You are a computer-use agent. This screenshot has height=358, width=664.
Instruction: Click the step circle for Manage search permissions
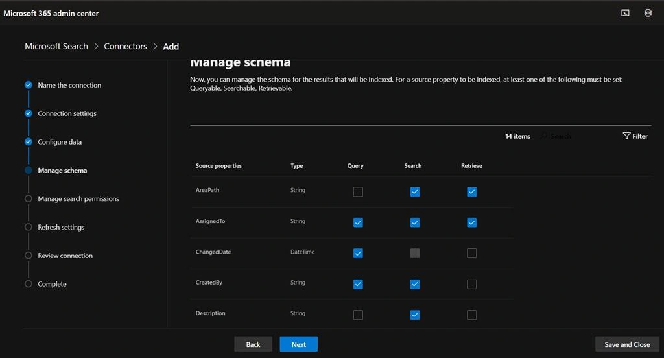[x=29, y=198]
